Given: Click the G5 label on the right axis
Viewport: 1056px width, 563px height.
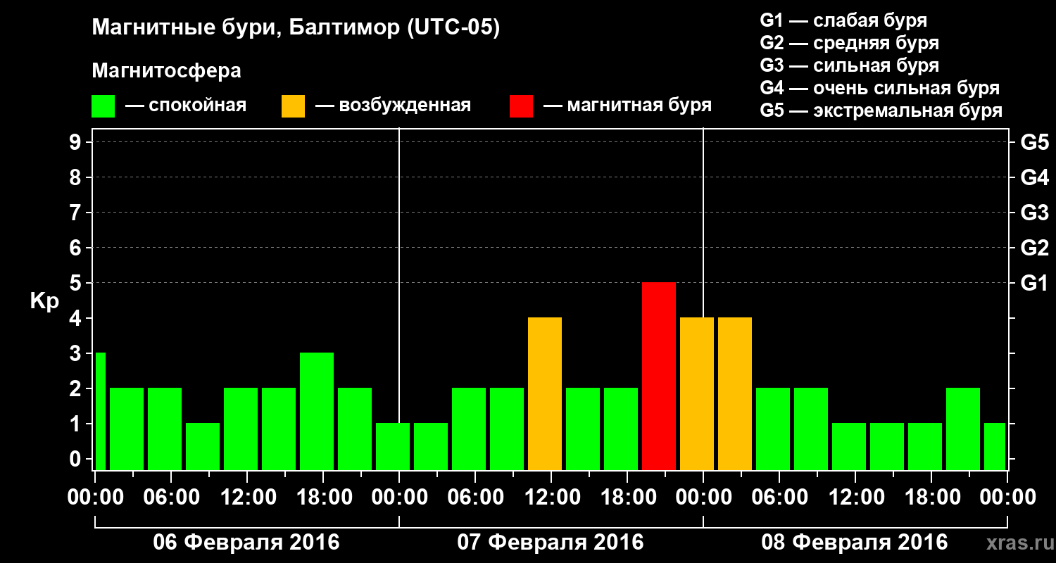Looking at the screenshot, I should (x=1034, y=142).
